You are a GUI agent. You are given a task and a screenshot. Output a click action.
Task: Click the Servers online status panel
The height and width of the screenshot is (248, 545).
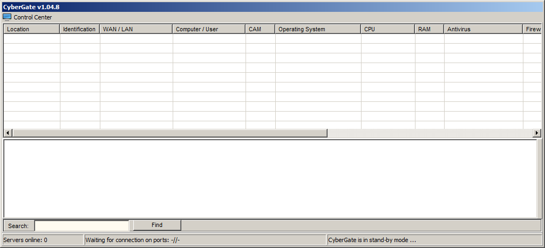[x=43, y=240]
